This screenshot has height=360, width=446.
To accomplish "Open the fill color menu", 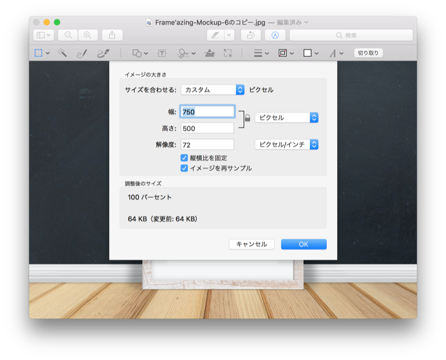I will tap(311, 53).
